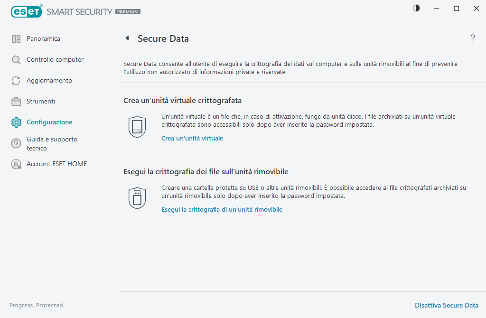Select the Strumenti sidebar entry
Image resolution: width=486 pixels, height=318 pixels.
click(41, 101)
